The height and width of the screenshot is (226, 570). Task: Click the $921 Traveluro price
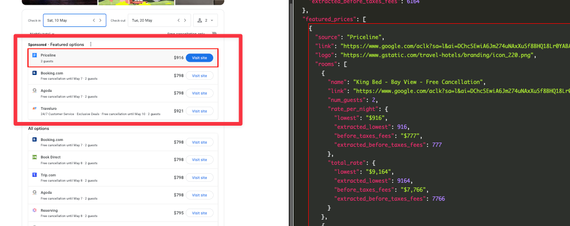pos(178,111)
